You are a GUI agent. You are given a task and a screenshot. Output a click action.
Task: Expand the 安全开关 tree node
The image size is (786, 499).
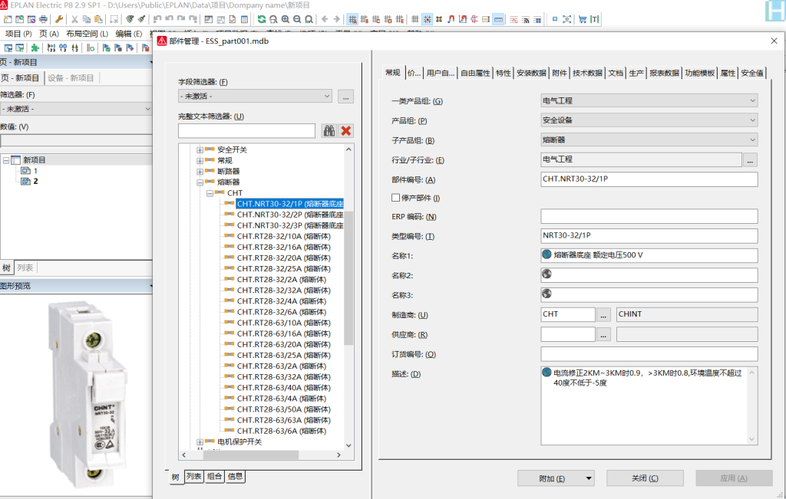click(x=200, y=150)
